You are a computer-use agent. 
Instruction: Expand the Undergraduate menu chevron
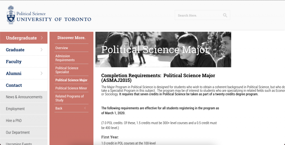pyautogui.click(x=42, y=38)
